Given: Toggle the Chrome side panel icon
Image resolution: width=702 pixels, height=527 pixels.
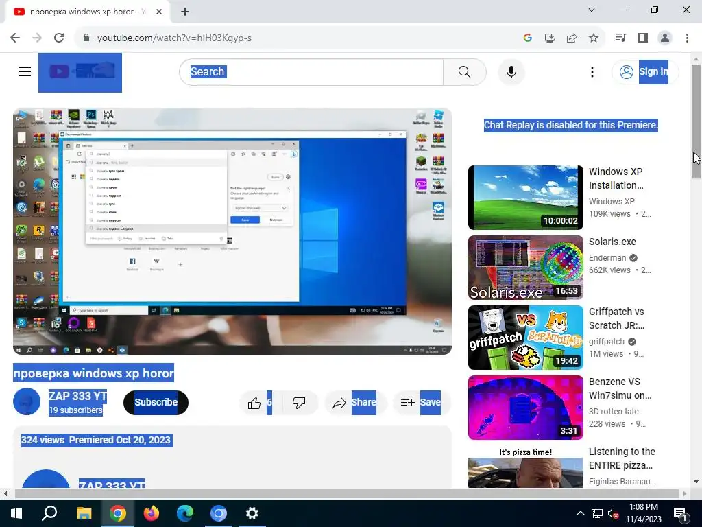Looking at the screenshot, I should tap(643, 38).
